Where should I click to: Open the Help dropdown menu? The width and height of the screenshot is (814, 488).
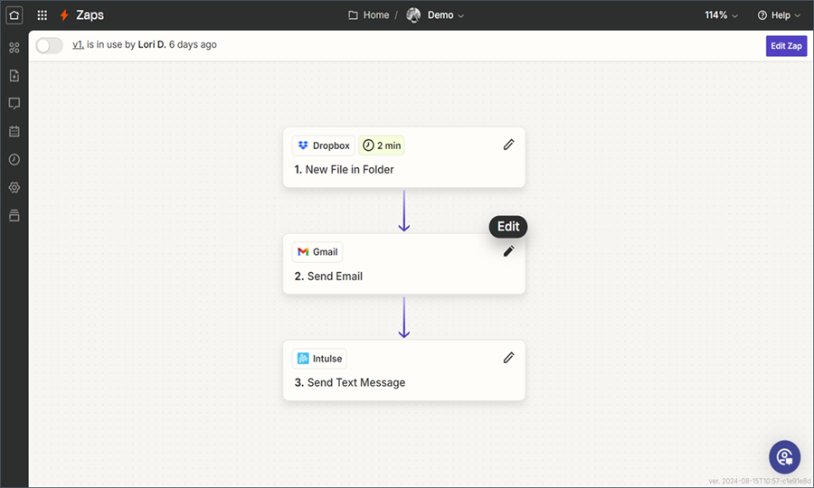pos(779,15)
